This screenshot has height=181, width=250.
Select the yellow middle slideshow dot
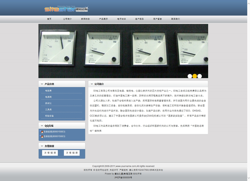pos(194,76)
